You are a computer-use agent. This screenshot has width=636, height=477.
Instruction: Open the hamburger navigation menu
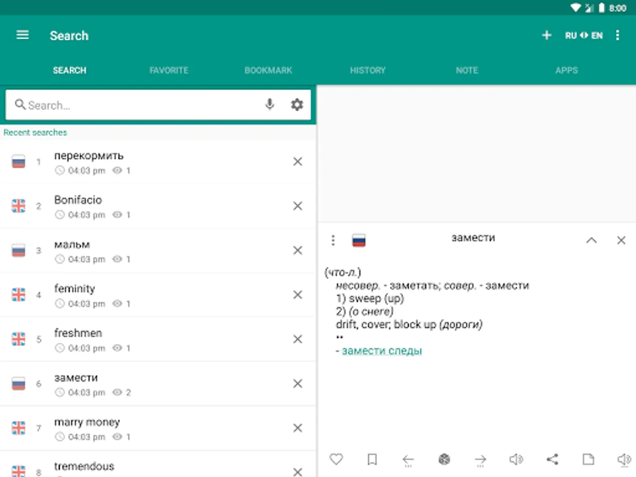[x=22, y=35]
